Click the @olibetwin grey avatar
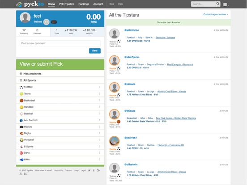Screen dimensions: 247x185 coord(115,168)
